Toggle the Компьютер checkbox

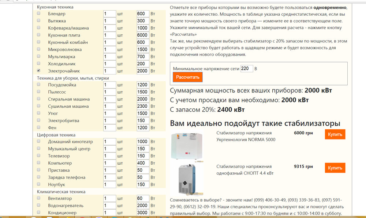click(x=39, y=163)
